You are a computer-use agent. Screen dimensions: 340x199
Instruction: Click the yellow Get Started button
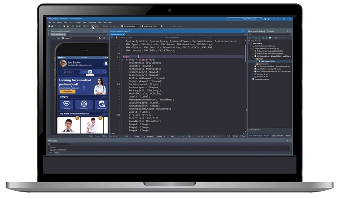pos(68,91)
